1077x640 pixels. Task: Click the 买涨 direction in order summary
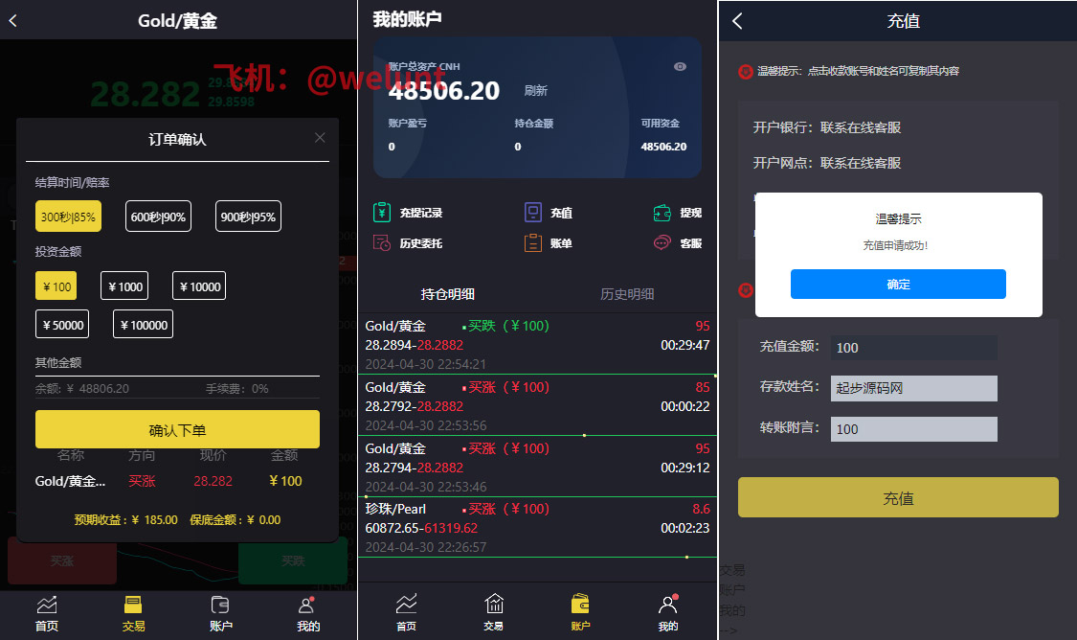coord(143,481)
